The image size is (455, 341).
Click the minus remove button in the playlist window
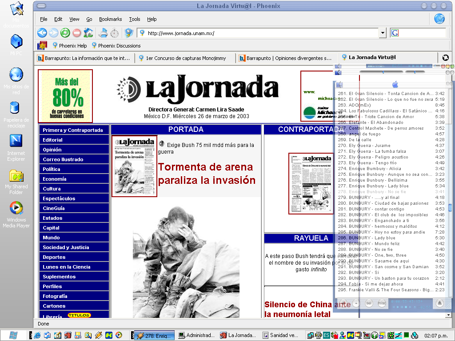356,303
